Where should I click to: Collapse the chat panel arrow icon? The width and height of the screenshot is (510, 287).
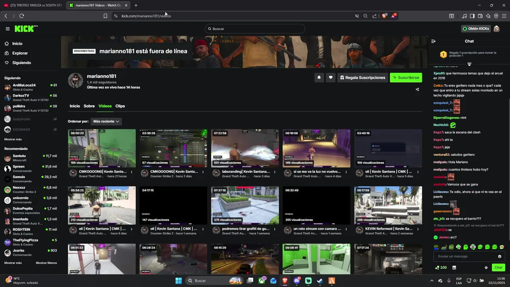[433, 41]
